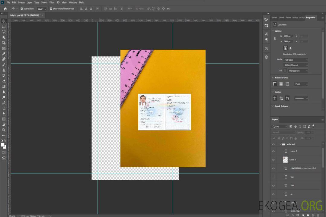Screen dimensions: 326x217
Task: Hide the 'm' text layer
Action: click(x=273, y=194)
